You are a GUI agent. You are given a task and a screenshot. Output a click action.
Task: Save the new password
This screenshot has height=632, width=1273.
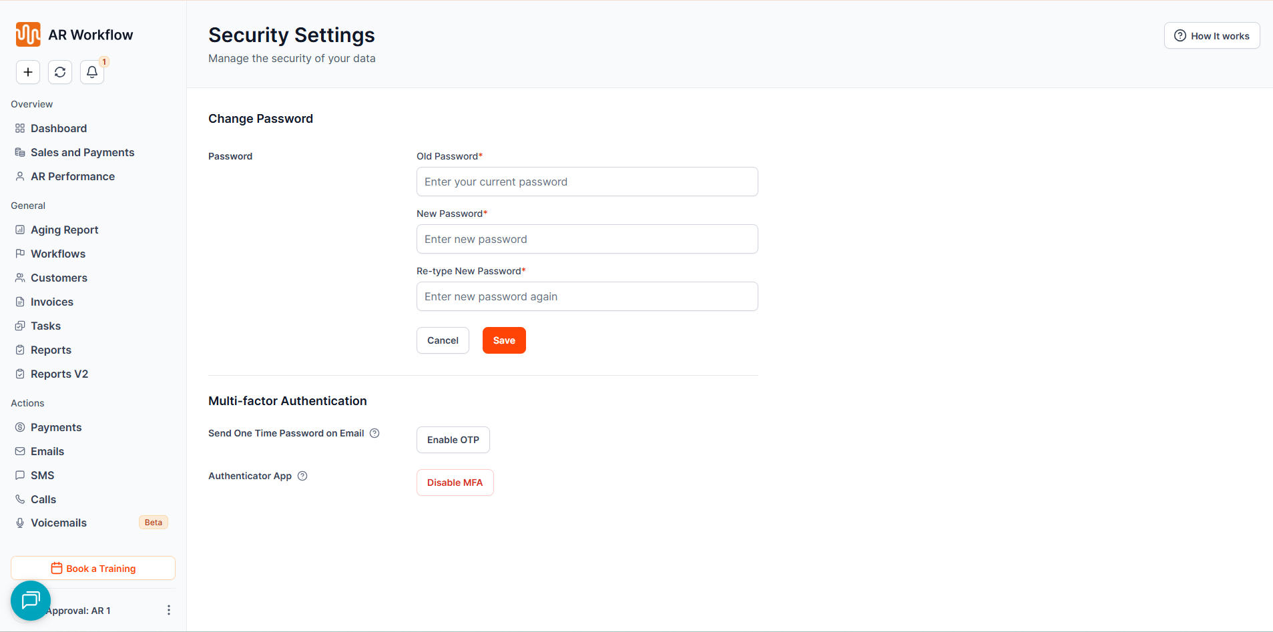(504, 340)
